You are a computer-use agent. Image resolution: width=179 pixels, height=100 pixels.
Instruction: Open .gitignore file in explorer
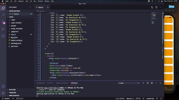tap(15, 31)
